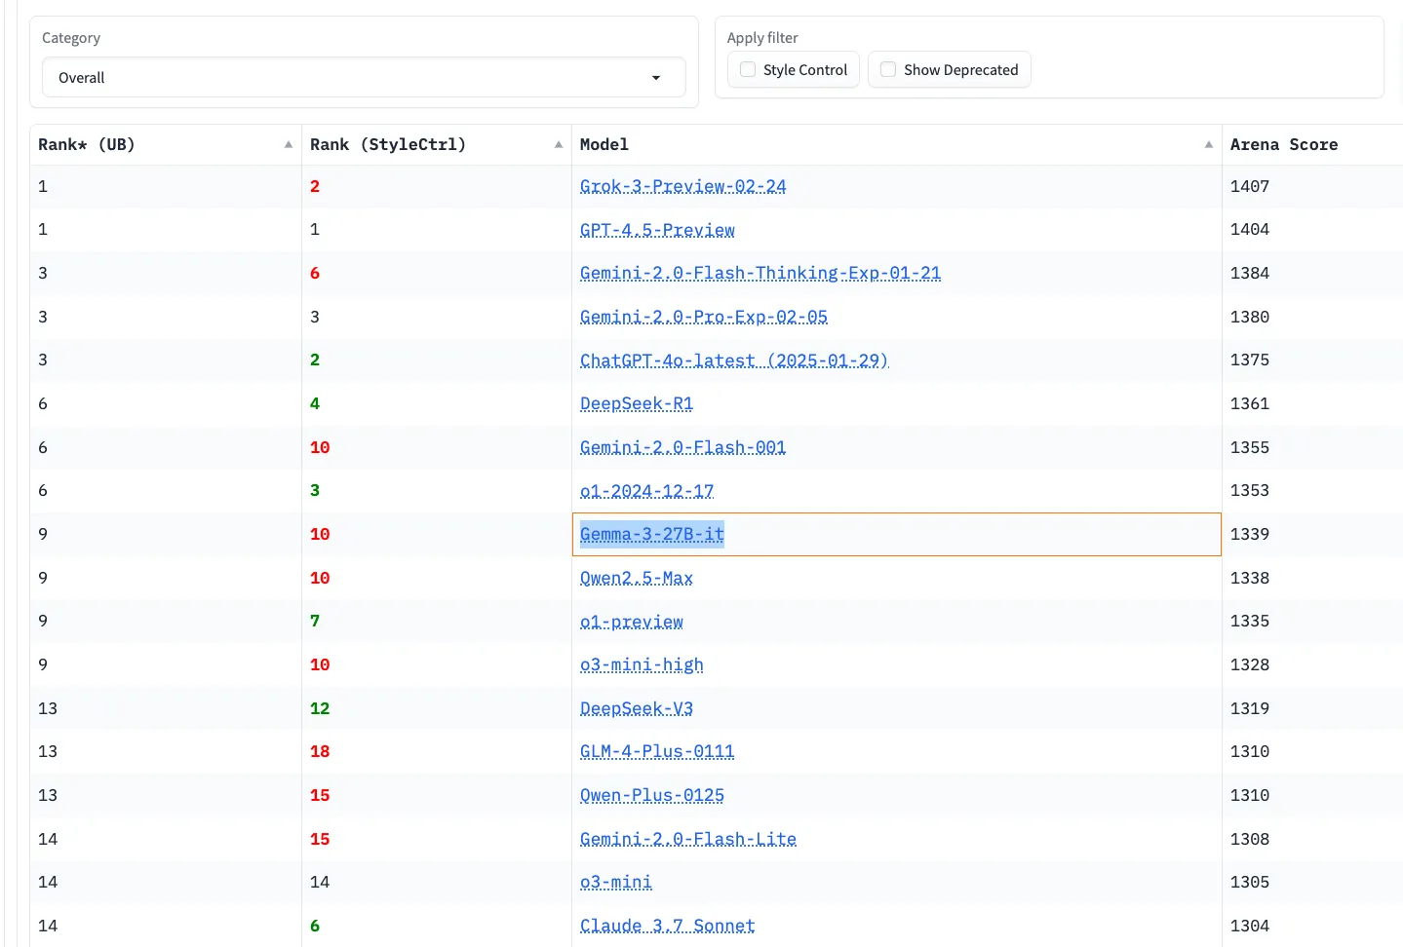This screenshot has width=1403, height=947.
Task: Open the highlighted Gemma-3-27B-it link
Action: (x=652, y=534)
